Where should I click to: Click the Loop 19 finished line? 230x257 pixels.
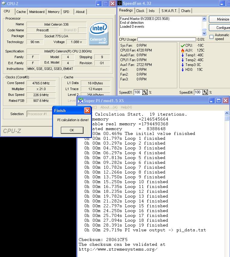tap(126, 225)
